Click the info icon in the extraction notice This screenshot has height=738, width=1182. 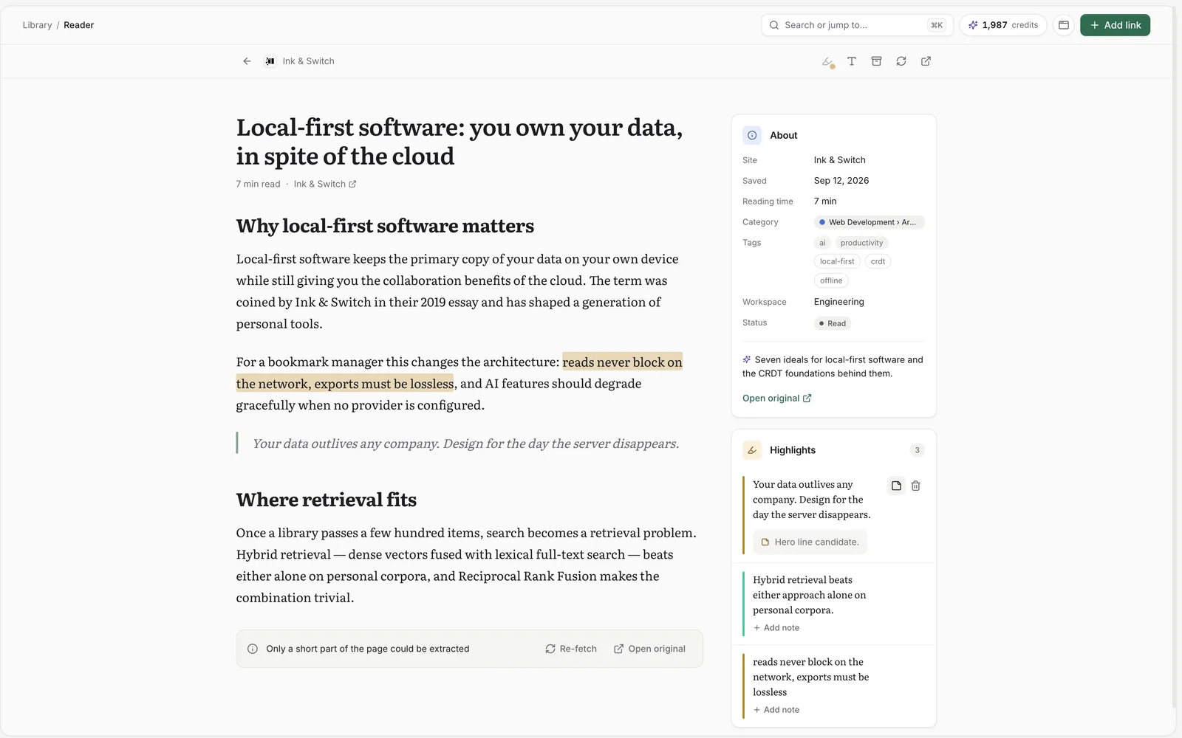(253, 649)
